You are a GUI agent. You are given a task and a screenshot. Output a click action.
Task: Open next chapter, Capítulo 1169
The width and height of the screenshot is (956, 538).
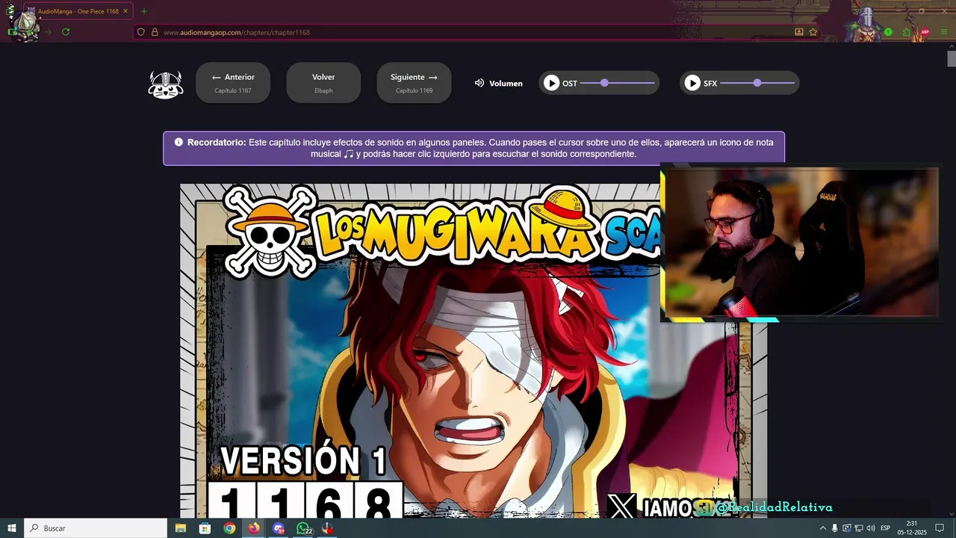coord(414,83)
